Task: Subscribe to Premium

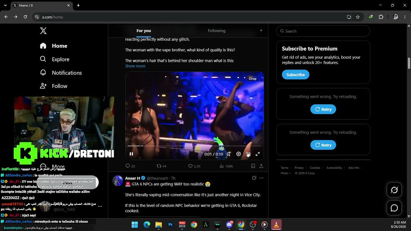Action: click(x=295, y=75)
